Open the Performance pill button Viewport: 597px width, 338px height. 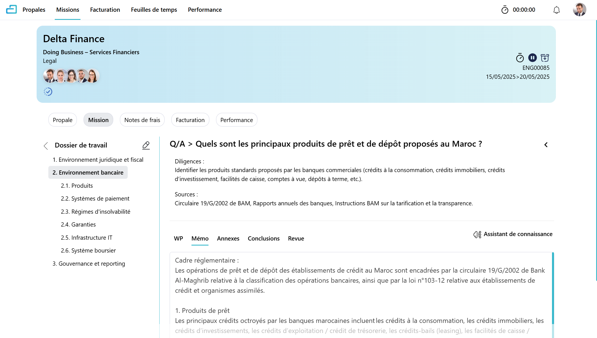point(236,120)
